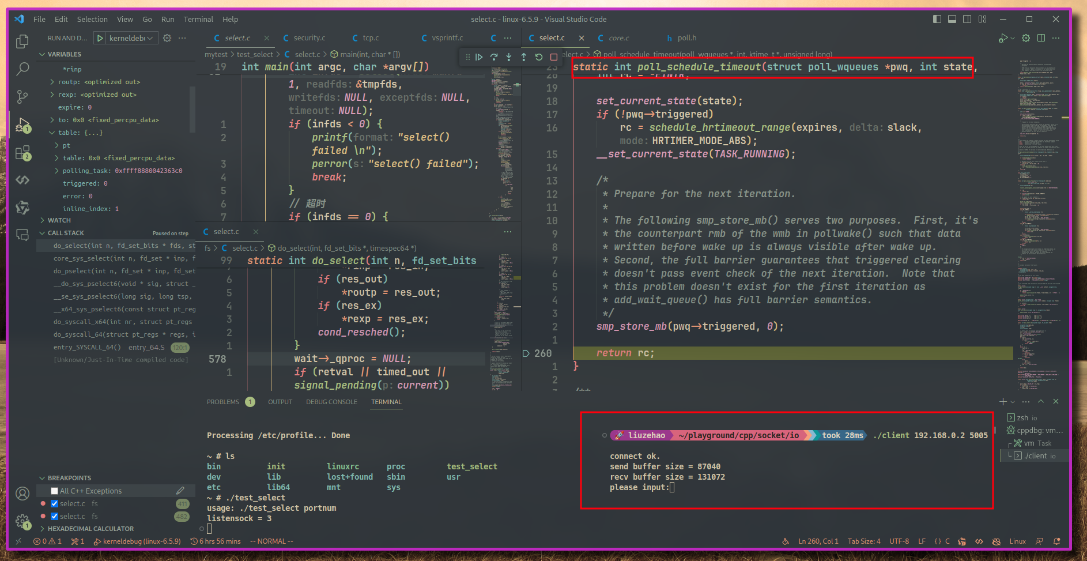Screen dimensions: 1087x561
Task: Switch to the vsprintf.c editor tab
Action: 447,38
